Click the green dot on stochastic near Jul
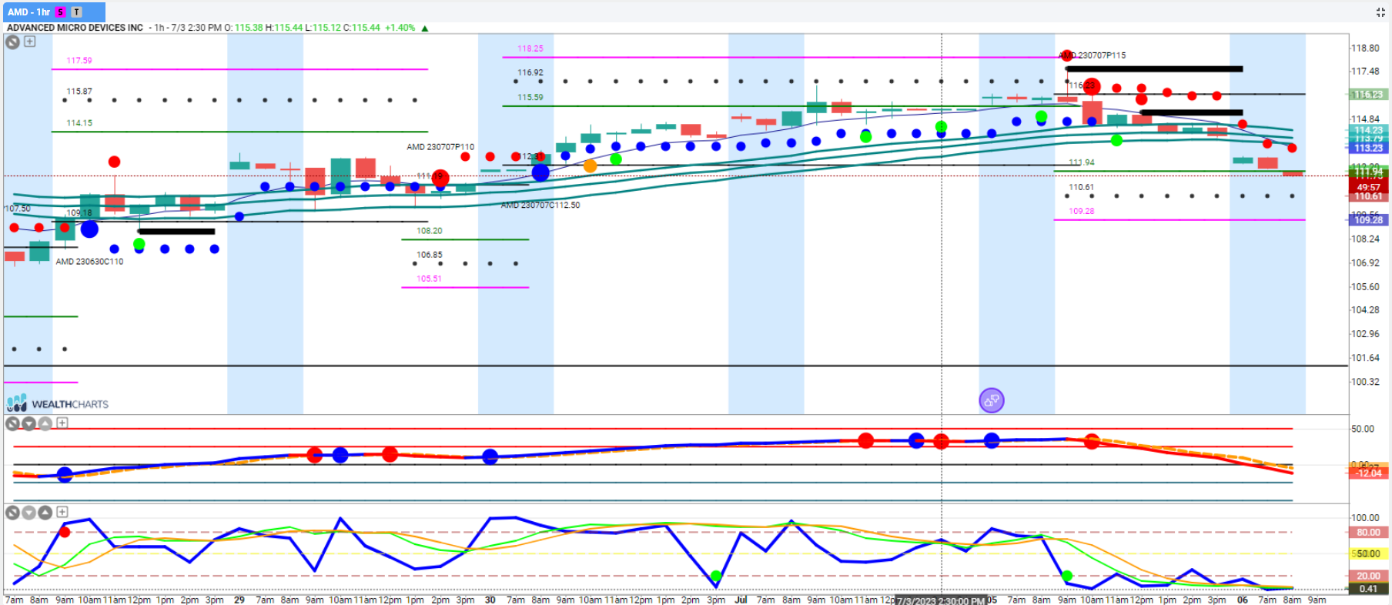The height and width of the screenshot is (605, 1392). (x=716, y=576)
